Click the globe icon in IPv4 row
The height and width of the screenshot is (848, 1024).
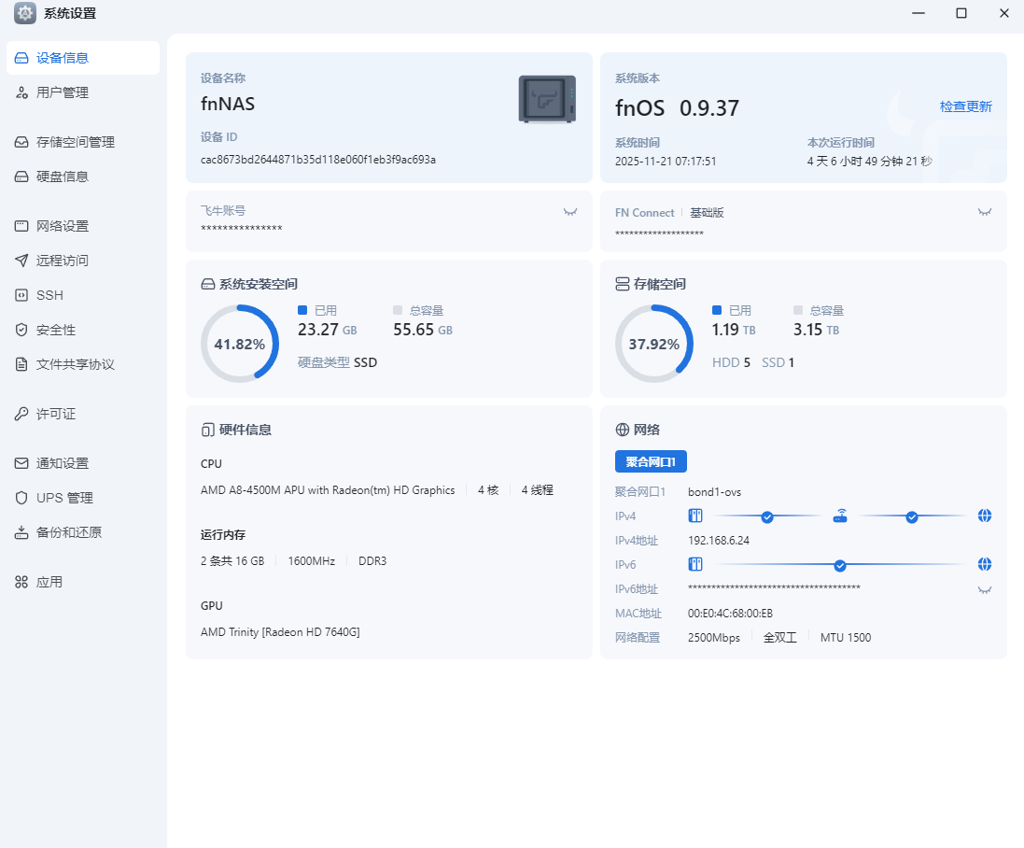click(x=984, y=516)
